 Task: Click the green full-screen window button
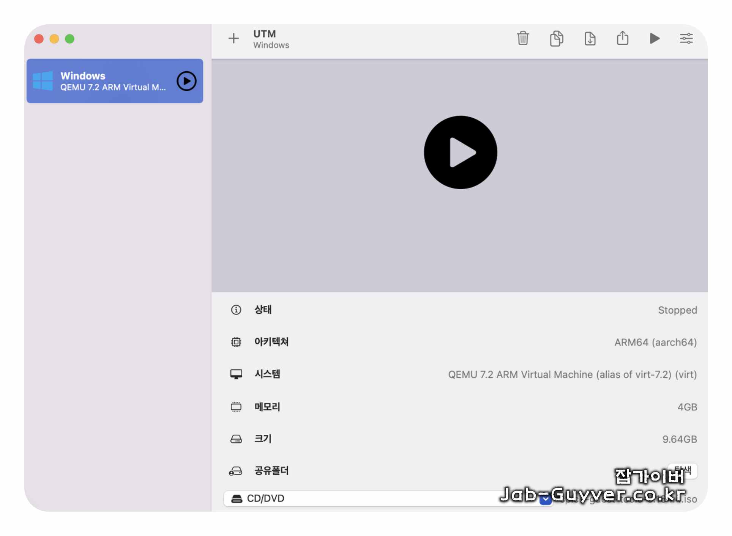(x=69, y=39)
